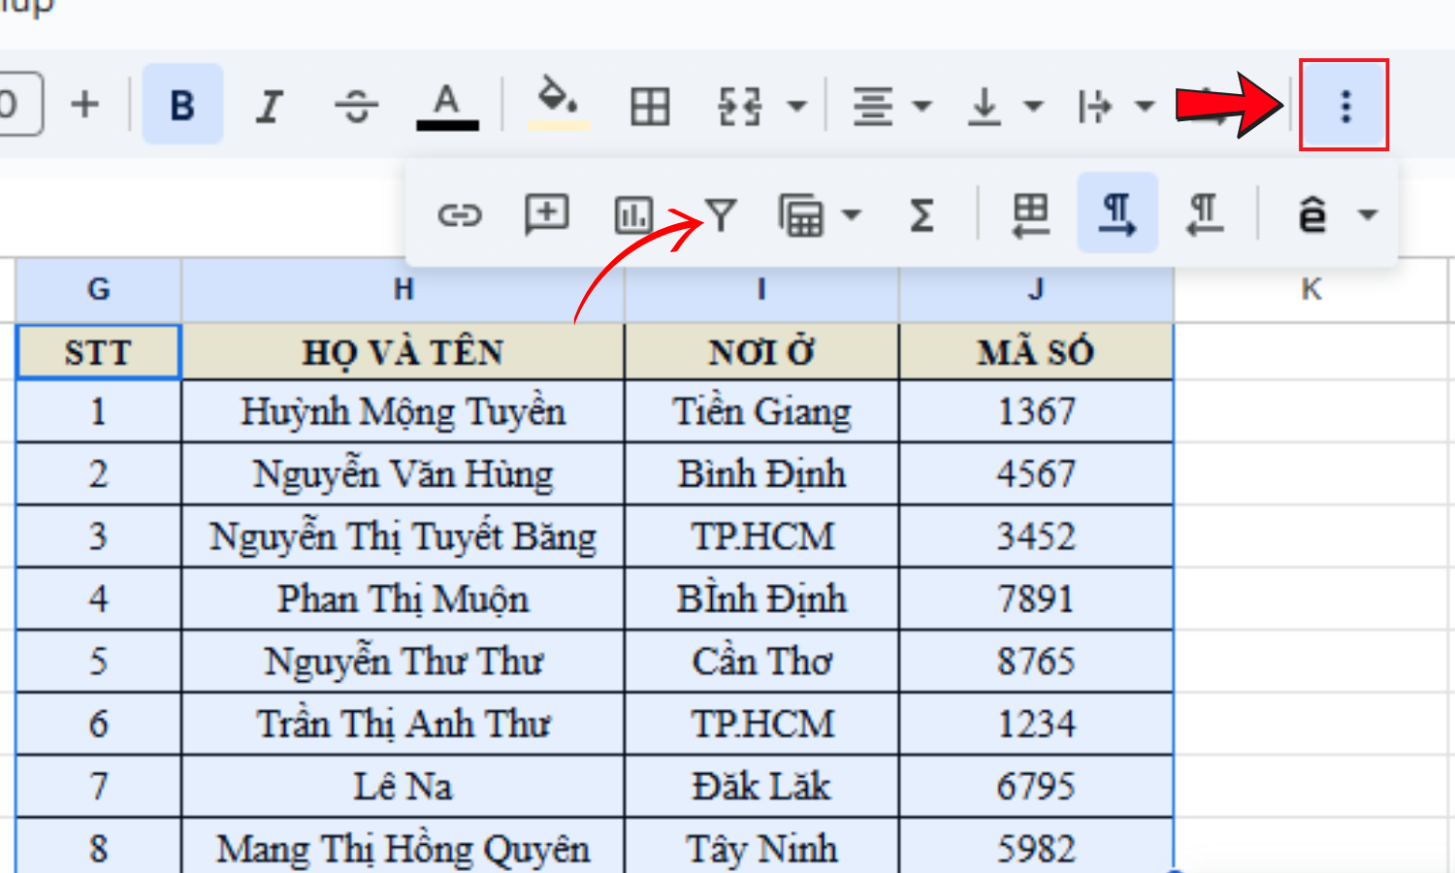Change text color with the A icon
The image size is (1455, 873).
pyautogui.click(x=446, y=105)
